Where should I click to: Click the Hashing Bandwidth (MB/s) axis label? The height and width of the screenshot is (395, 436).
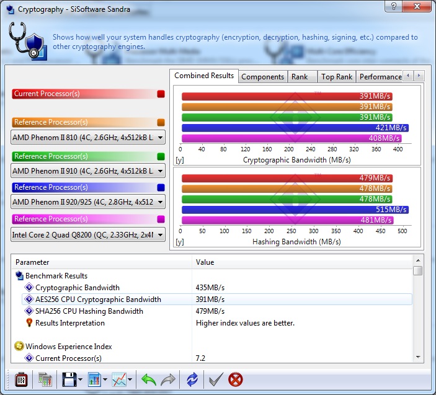click(x=296, y=242)
